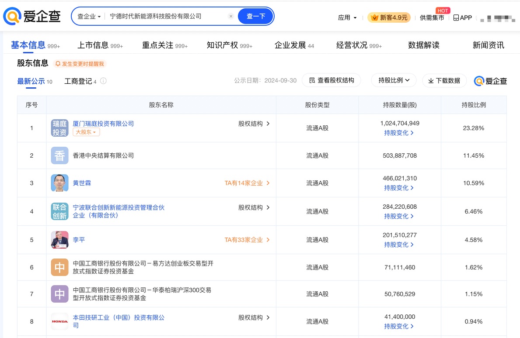
Task: Click the 持股比例 column header
Action: (474, 105)
